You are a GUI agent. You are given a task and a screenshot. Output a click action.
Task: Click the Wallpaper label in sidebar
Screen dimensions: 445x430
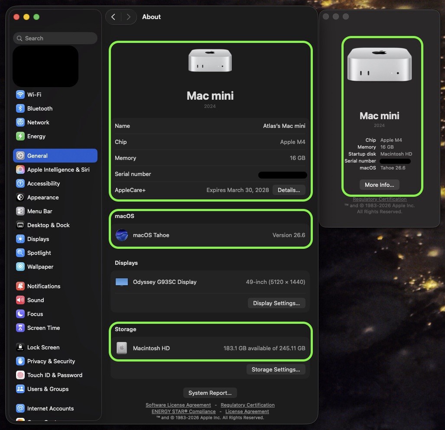click(x=40, y=267)
